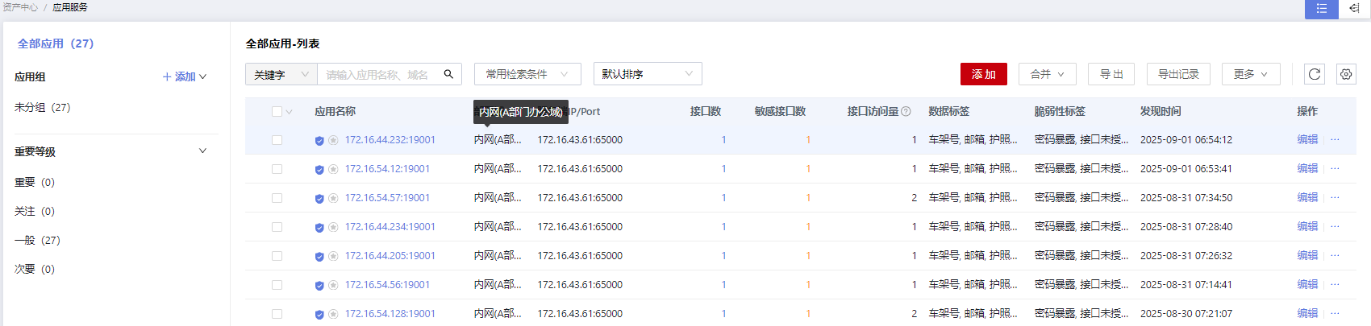
Task: Click shield icon for 172.16.54.57:19001
Action: 319,199
